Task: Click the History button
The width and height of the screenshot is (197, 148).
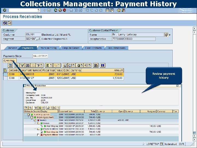Action: click(10, 61)
